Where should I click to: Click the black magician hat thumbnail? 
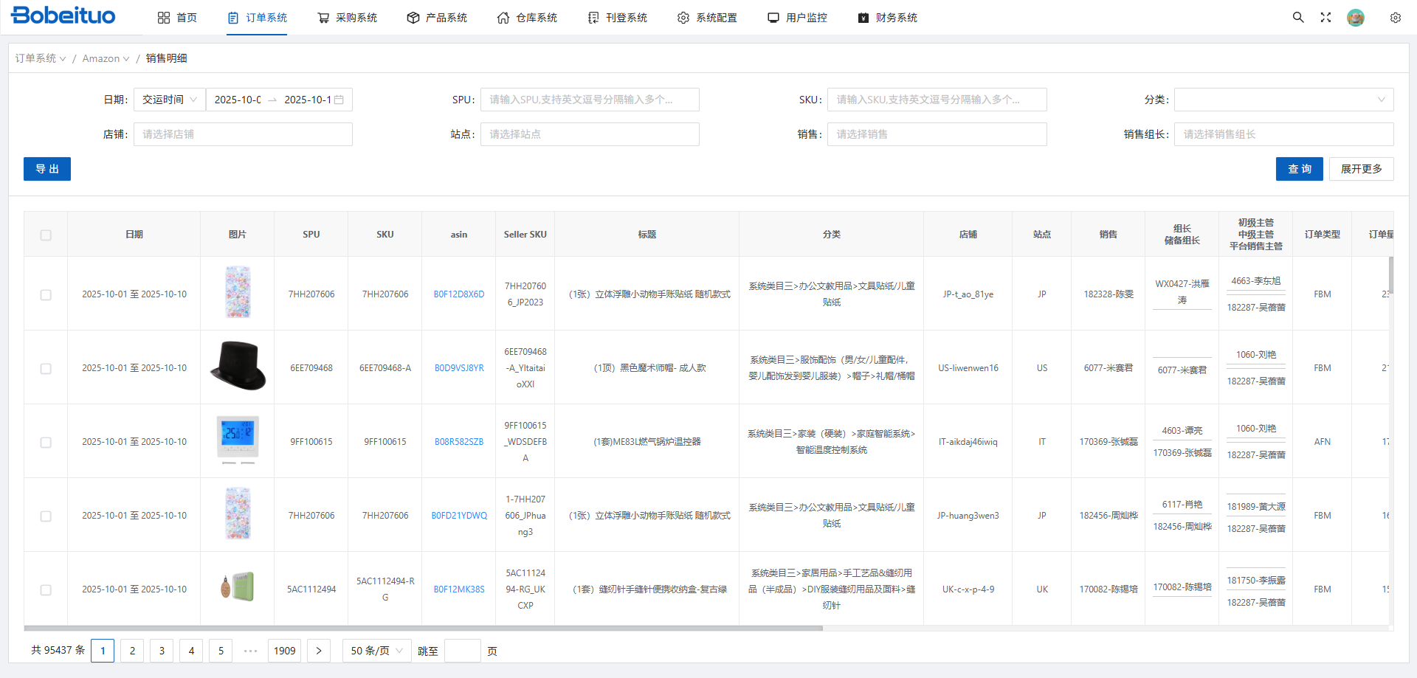coord(238,367)
